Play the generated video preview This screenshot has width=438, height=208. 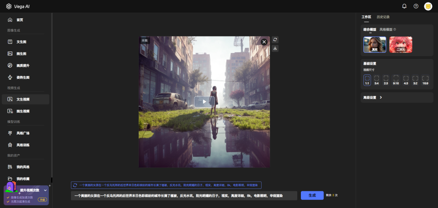click(204, 102)
